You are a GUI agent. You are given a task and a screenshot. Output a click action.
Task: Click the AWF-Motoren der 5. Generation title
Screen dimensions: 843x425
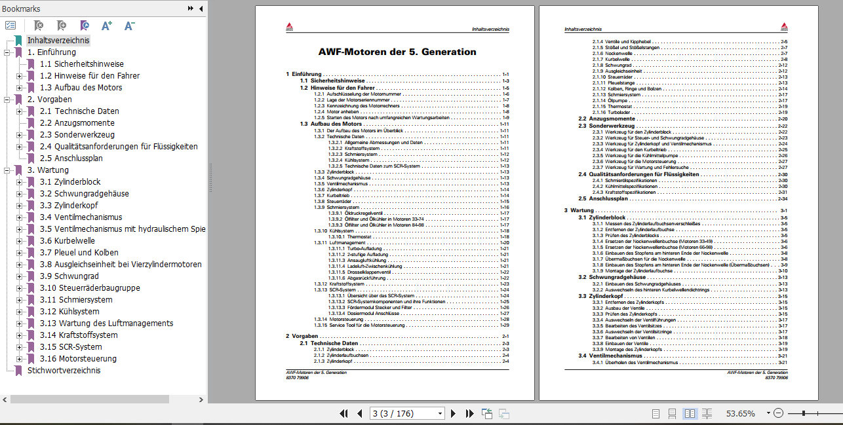[x=397, y=52]
